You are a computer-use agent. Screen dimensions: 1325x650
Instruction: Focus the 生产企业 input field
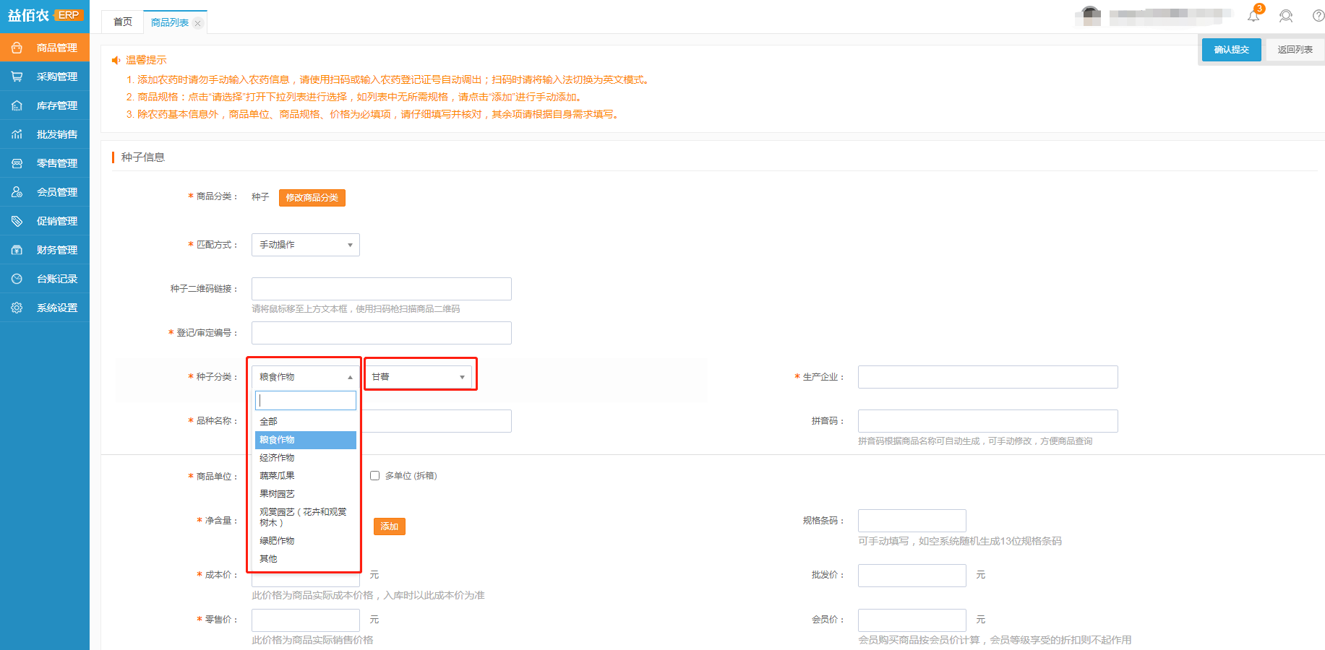(x=987, y=377)
